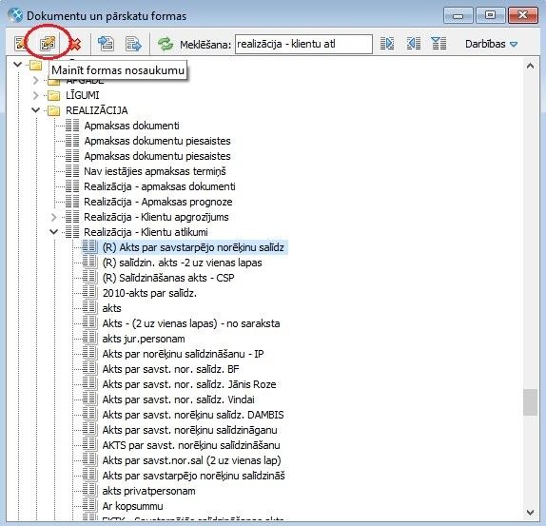Select the LĪGUMI folder
The width and height of the screenshot is (546, 526).
[83, 95]
